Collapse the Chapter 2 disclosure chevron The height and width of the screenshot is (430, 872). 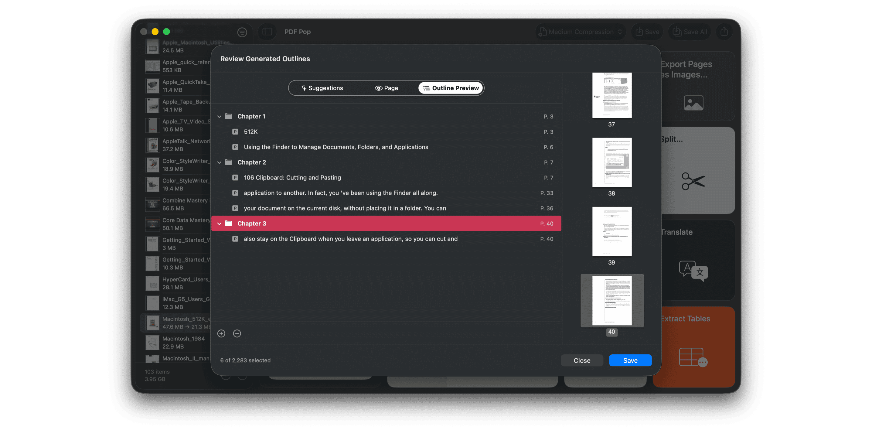pos(219,162)
